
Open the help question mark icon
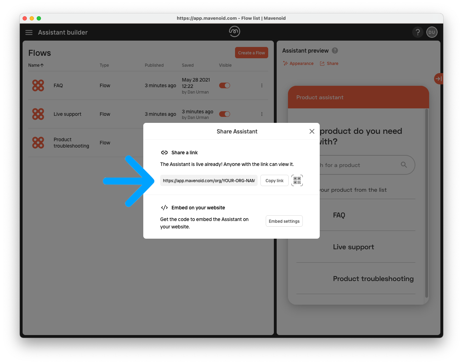(x=418, y=32)
